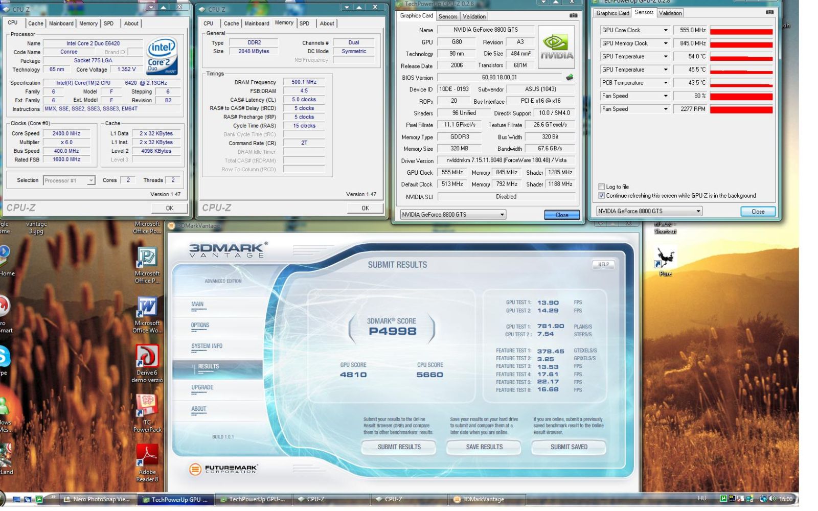Open Validation tab in the GPU-Z Sensors window

(670, 13)
